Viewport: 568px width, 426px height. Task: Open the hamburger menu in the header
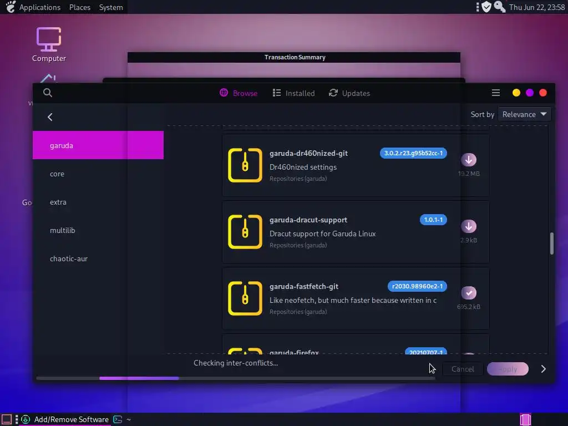coord(495,93)
